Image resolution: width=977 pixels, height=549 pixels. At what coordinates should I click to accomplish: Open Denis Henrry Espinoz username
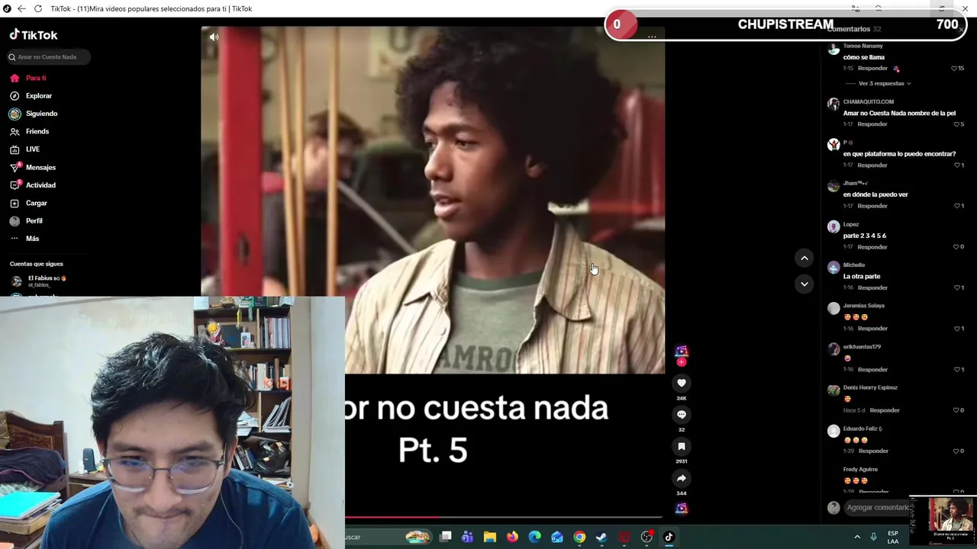tap(870, 387)
